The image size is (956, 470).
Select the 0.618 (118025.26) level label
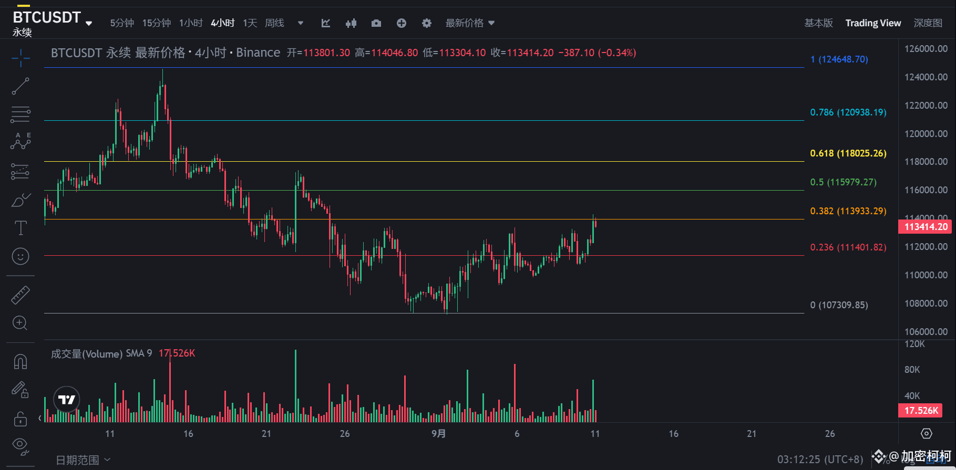848,153
